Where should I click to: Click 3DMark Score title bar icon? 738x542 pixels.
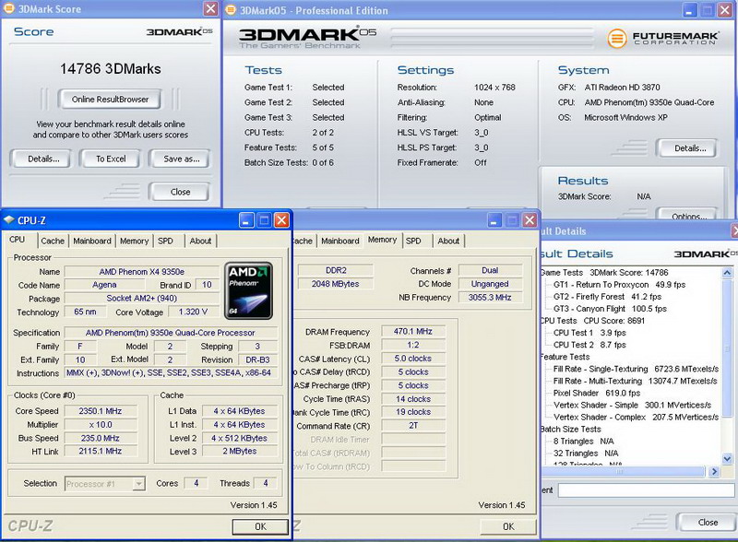point(9,9)
